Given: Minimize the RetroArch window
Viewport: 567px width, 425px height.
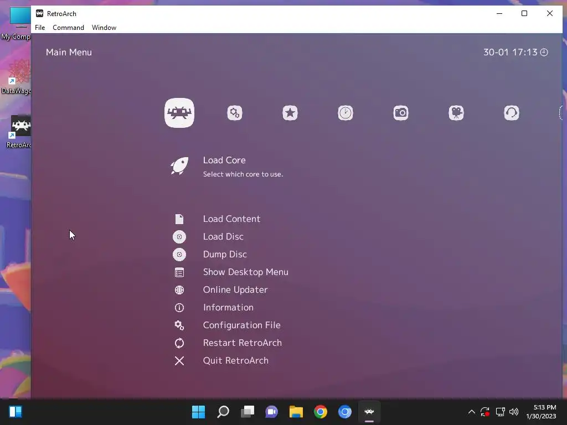Looking at the screenshot, I should click(x=499, y=13).
